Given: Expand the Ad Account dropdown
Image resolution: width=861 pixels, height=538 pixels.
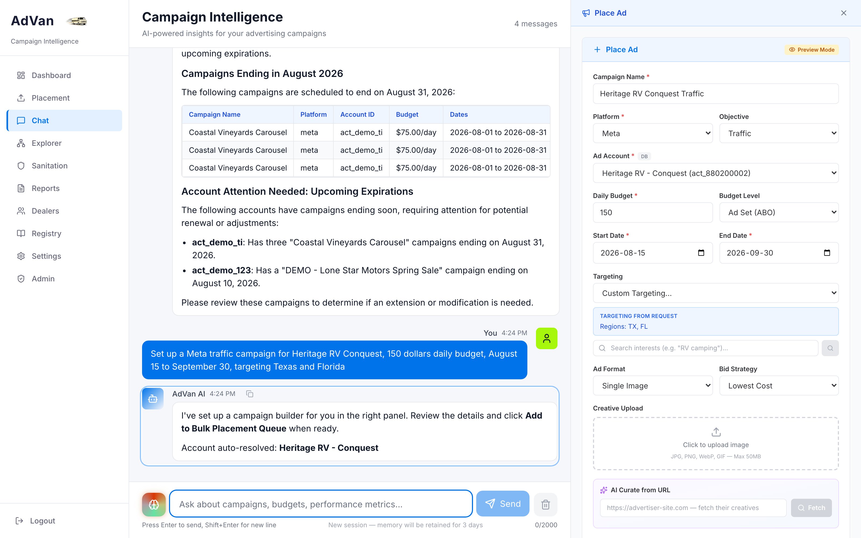Looking at the screenshot, I should (715, 173).
